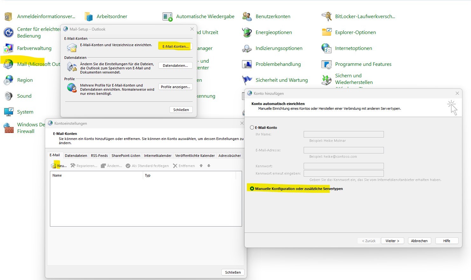Open Energieoptionen
Screen dimensions: 471x280
pyautogui.click(x=274, y=32)
